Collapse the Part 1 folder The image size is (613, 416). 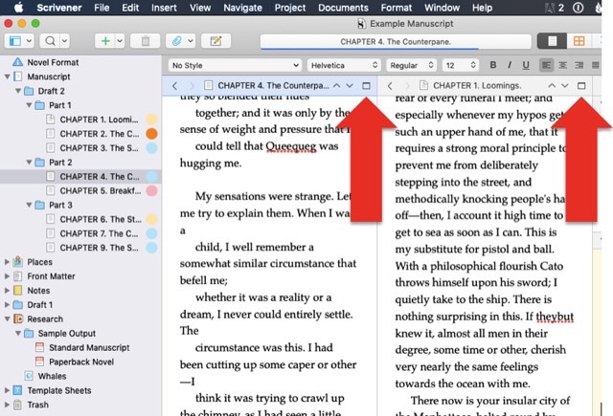click(x=29, y=105)
